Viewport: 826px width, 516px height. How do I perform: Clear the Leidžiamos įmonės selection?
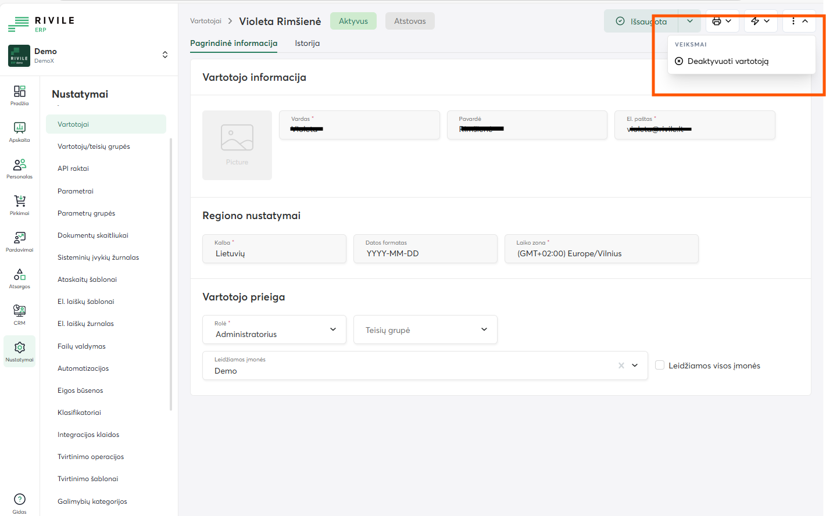[x=621, y=365]
